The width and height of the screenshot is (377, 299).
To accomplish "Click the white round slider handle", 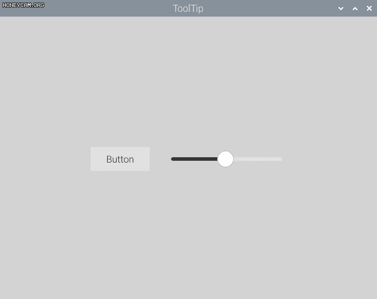I will pyautogui.click(x=225, y=159).
